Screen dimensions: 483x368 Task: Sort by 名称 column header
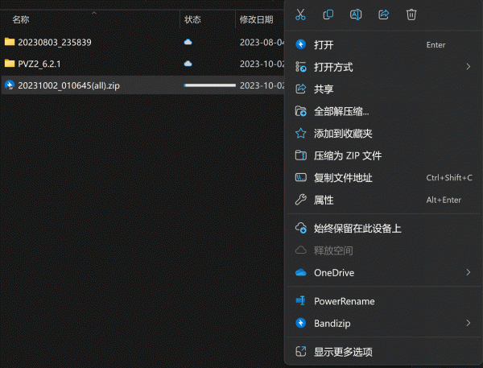(x=21, y=19)
